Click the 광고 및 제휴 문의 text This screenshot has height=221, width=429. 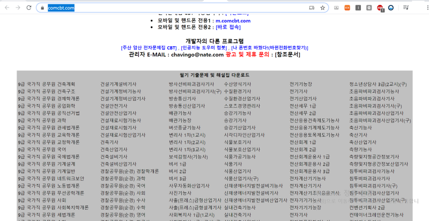click(248, 55)
